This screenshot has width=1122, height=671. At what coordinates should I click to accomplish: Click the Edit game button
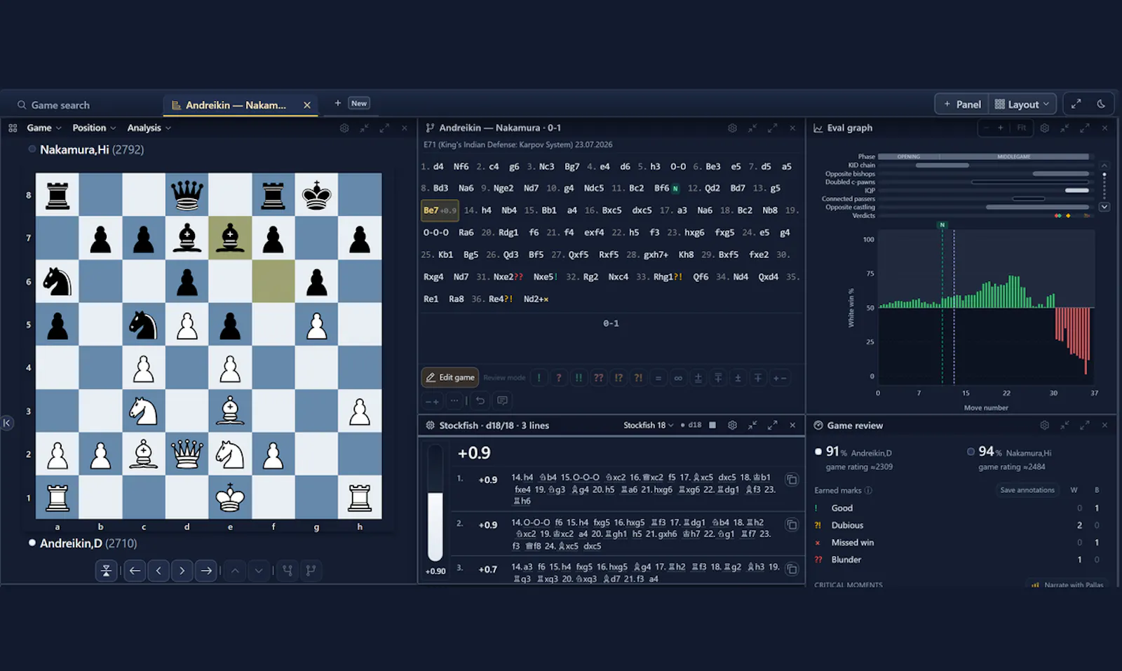(450, 377)
